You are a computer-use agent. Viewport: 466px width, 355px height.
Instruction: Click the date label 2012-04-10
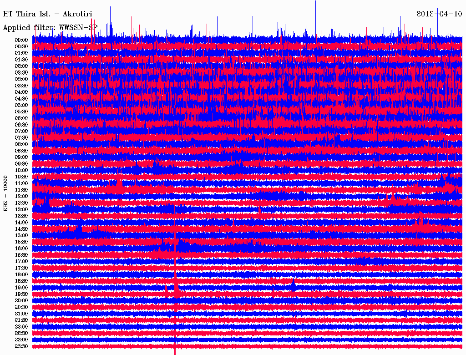coord(439,14)
